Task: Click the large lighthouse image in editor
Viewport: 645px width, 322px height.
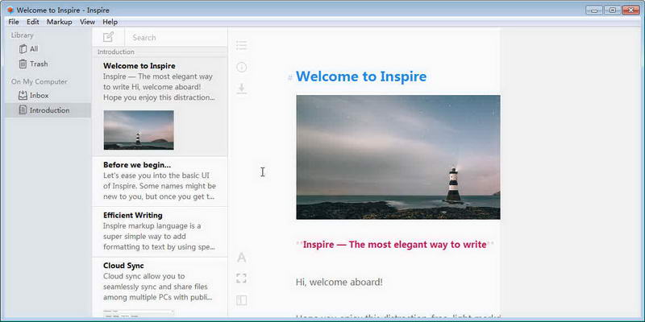Action: pos(398,157)
